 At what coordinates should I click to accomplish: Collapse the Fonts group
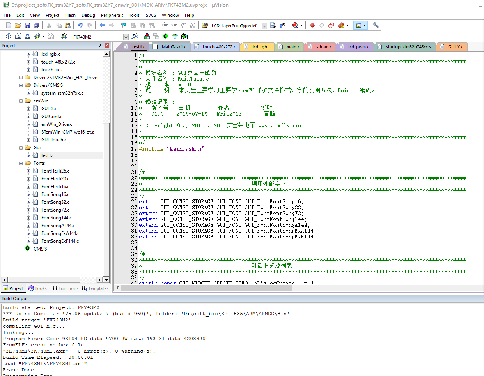pos(21,163)
